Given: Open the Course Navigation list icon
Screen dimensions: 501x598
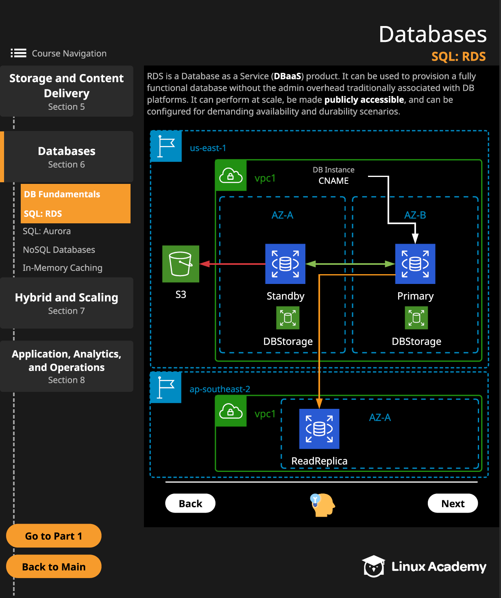Looking at the screenshot, I should coord(18,53).
